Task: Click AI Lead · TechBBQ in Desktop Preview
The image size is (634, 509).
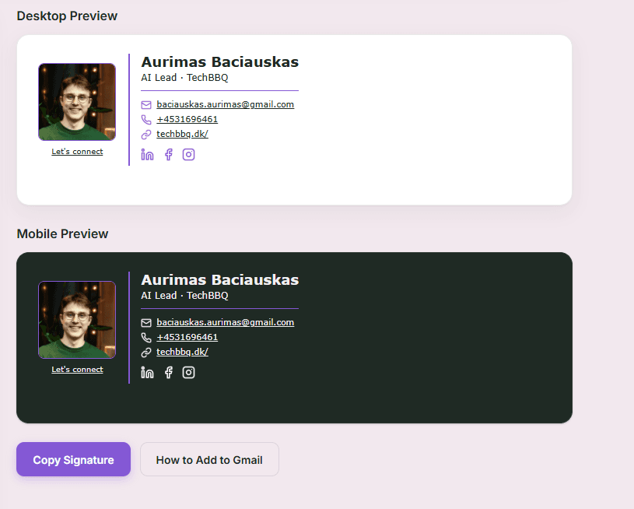Action: [184, 78]
